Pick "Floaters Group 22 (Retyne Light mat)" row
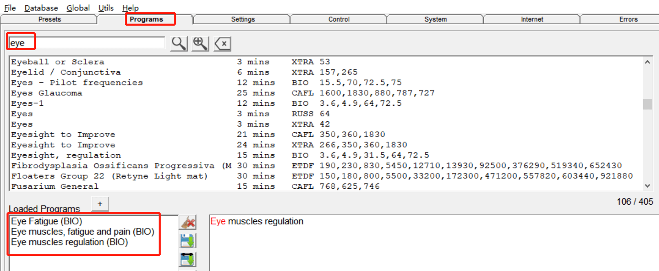Image resolution: width=659 pixels, height=271 pixels. point(326,176)
